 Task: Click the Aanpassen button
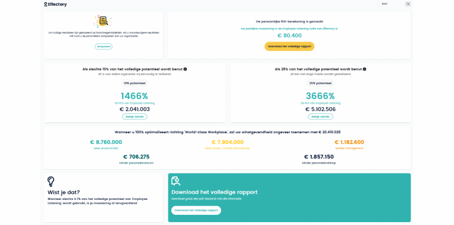tap(103, 46)
